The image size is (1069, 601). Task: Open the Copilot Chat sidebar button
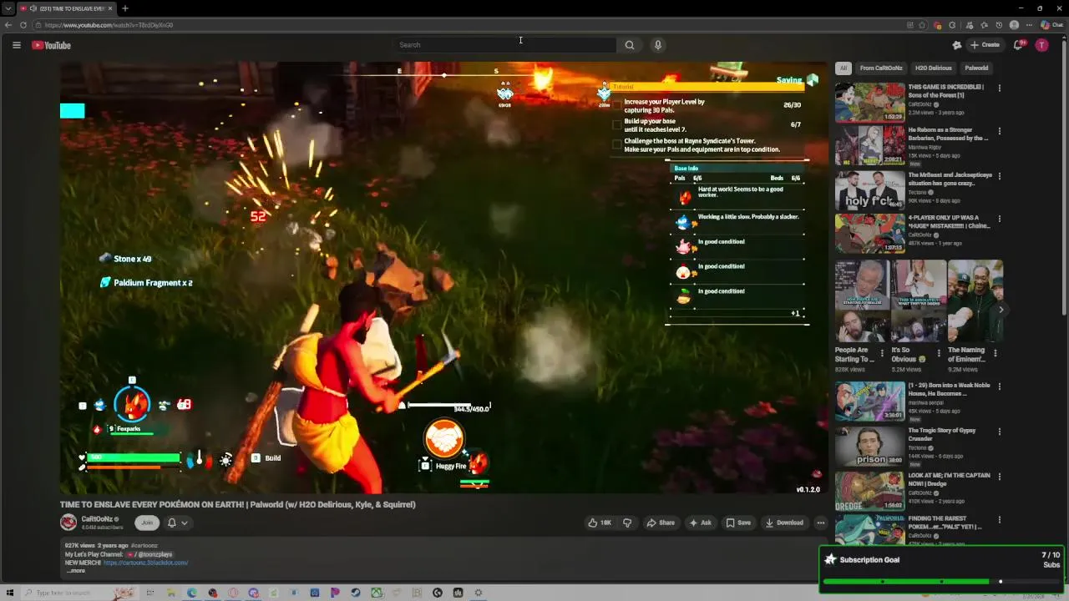tap(1051, 25)
